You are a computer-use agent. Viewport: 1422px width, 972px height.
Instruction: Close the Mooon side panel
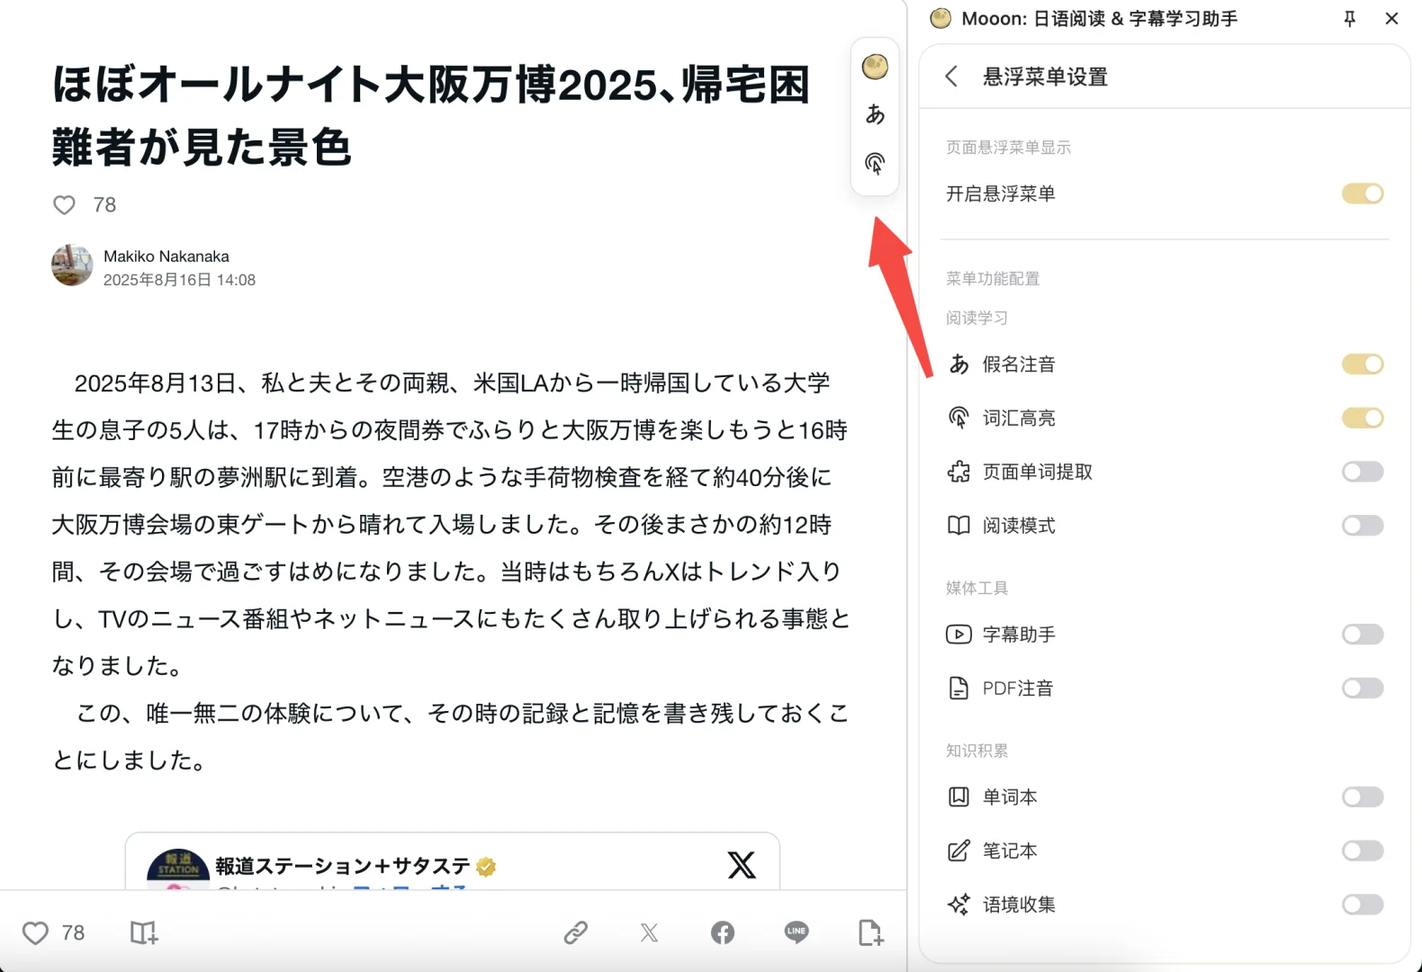pyautogui.click(x=1391, y=19)
